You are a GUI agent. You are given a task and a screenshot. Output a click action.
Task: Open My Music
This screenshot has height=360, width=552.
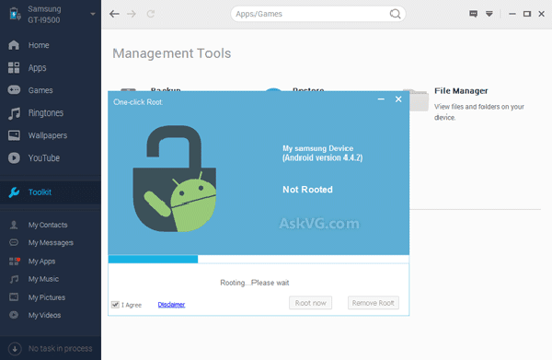click(x=43, y=279)
